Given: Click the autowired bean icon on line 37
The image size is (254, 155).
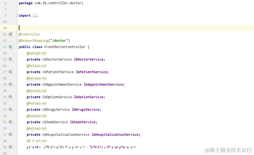Looking at the screenshot, I should pyautogui.click(x=11, y=134).
